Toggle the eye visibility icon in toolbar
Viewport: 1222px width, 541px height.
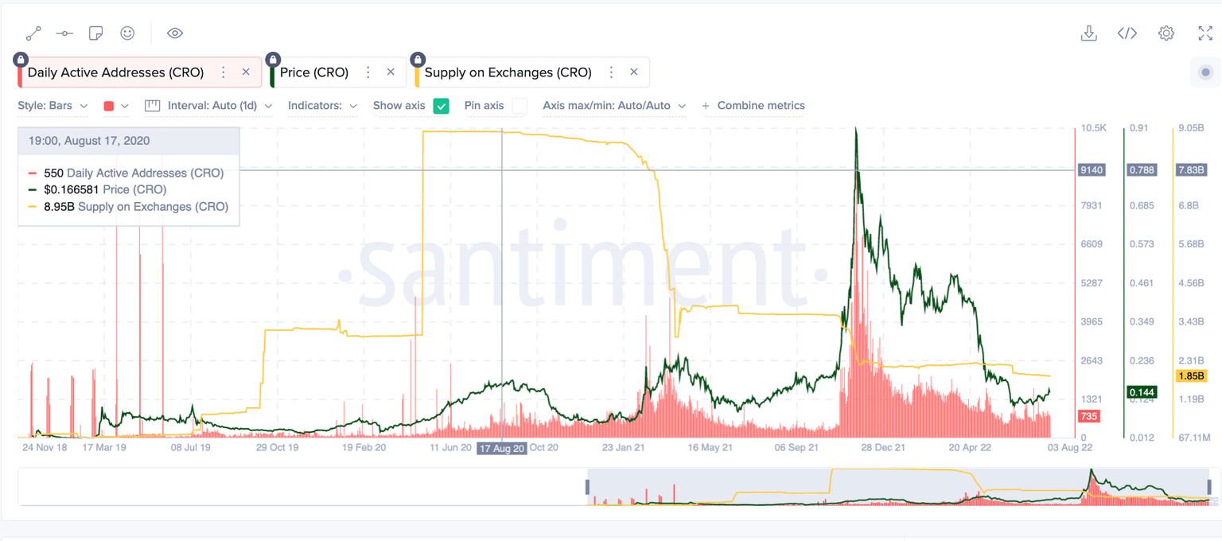(175, 33)
